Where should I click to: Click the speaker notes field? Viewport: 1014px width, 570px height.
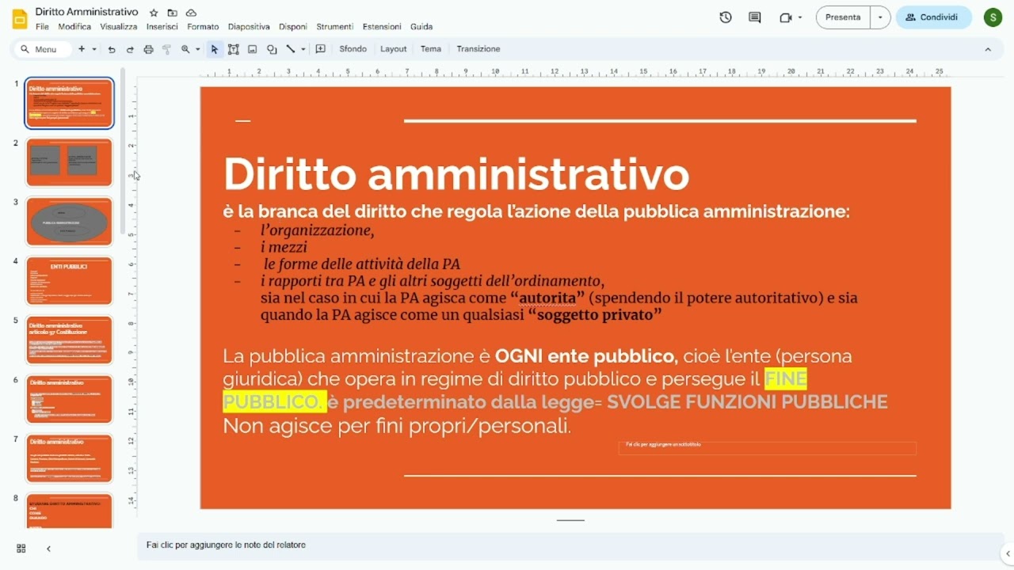point(570,545)
